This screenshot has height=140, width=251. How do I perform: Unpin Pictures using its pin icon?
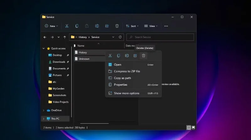coord(68,75)
